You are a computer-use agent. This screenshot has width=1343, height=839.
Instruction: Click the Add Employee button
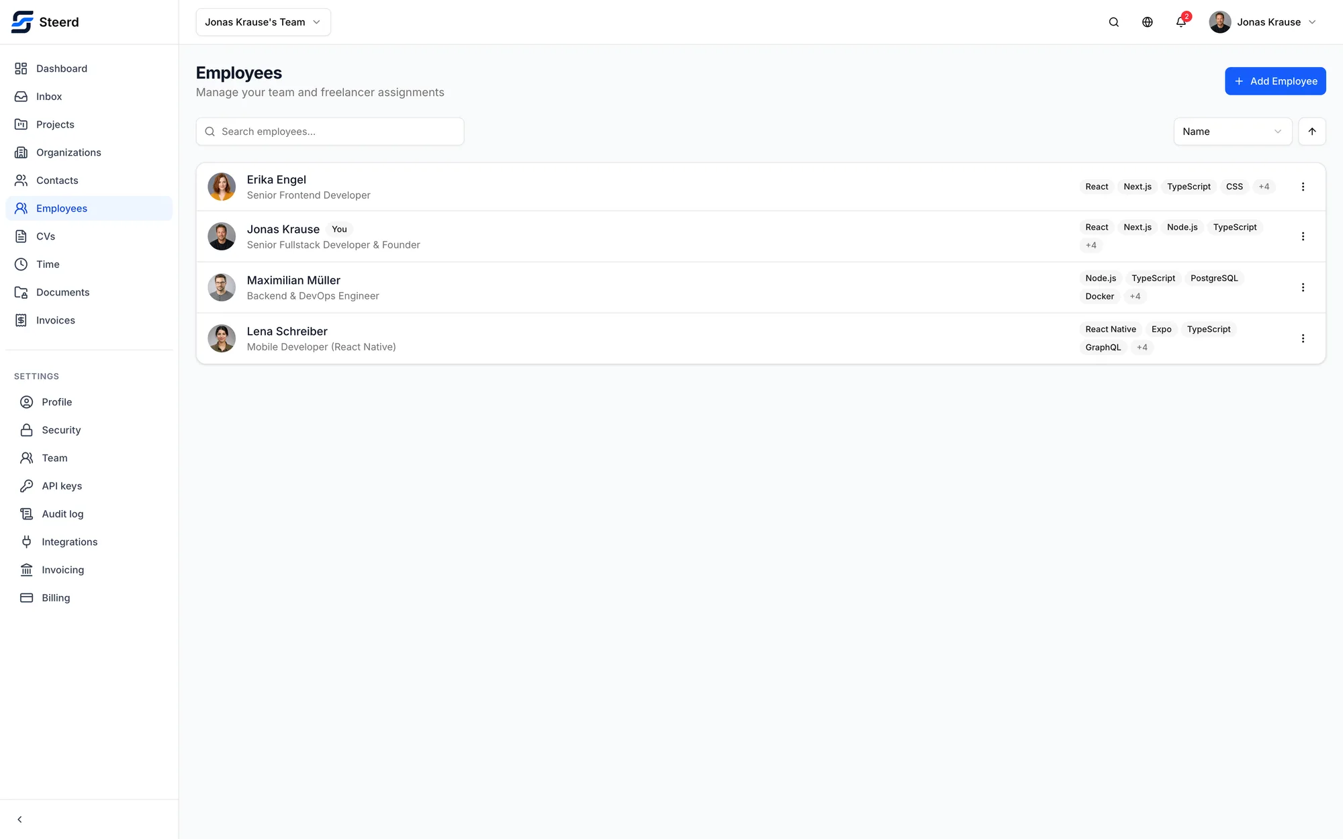point(1275,81)
